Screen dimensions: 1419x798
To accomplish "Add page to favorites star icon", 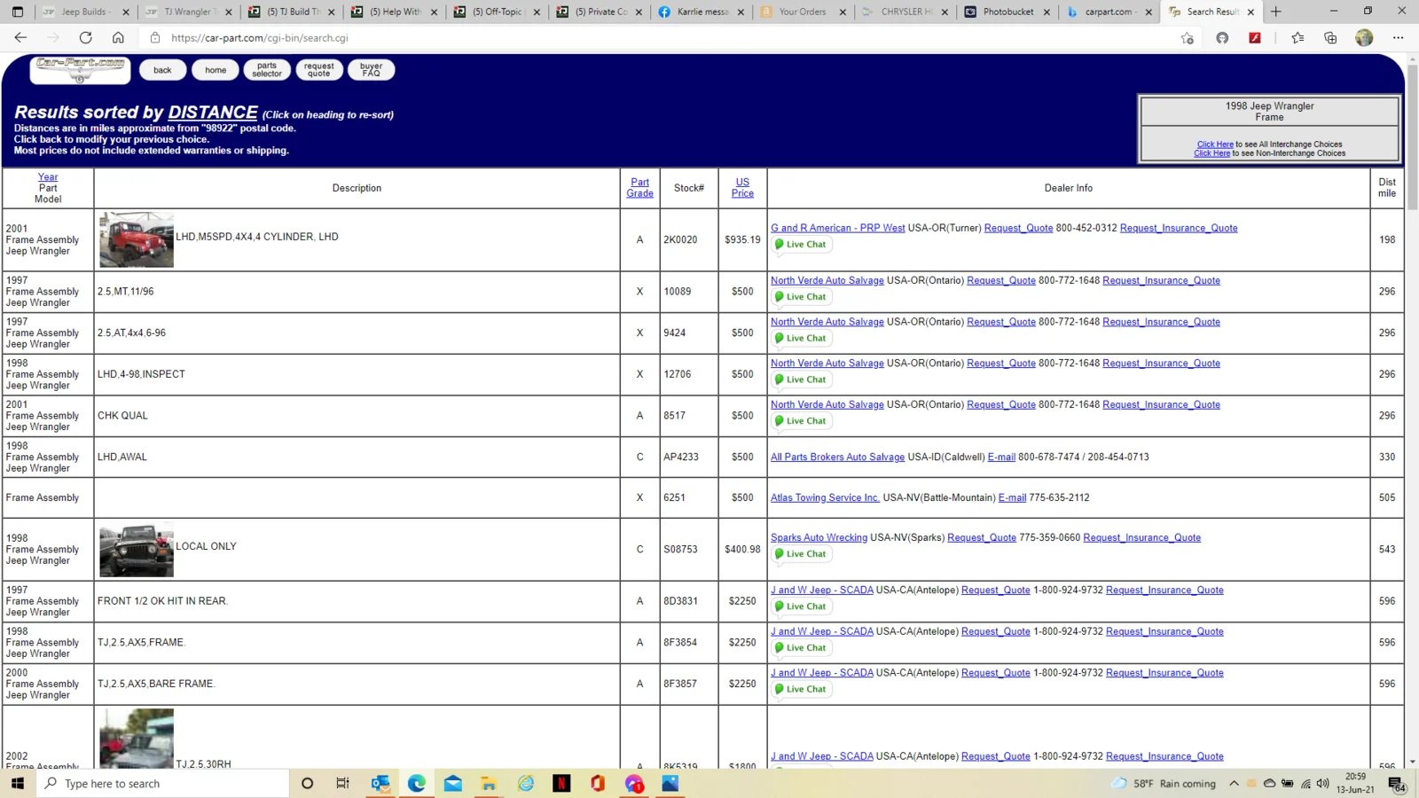I will pyautogui.click(x=1187, y=38).
